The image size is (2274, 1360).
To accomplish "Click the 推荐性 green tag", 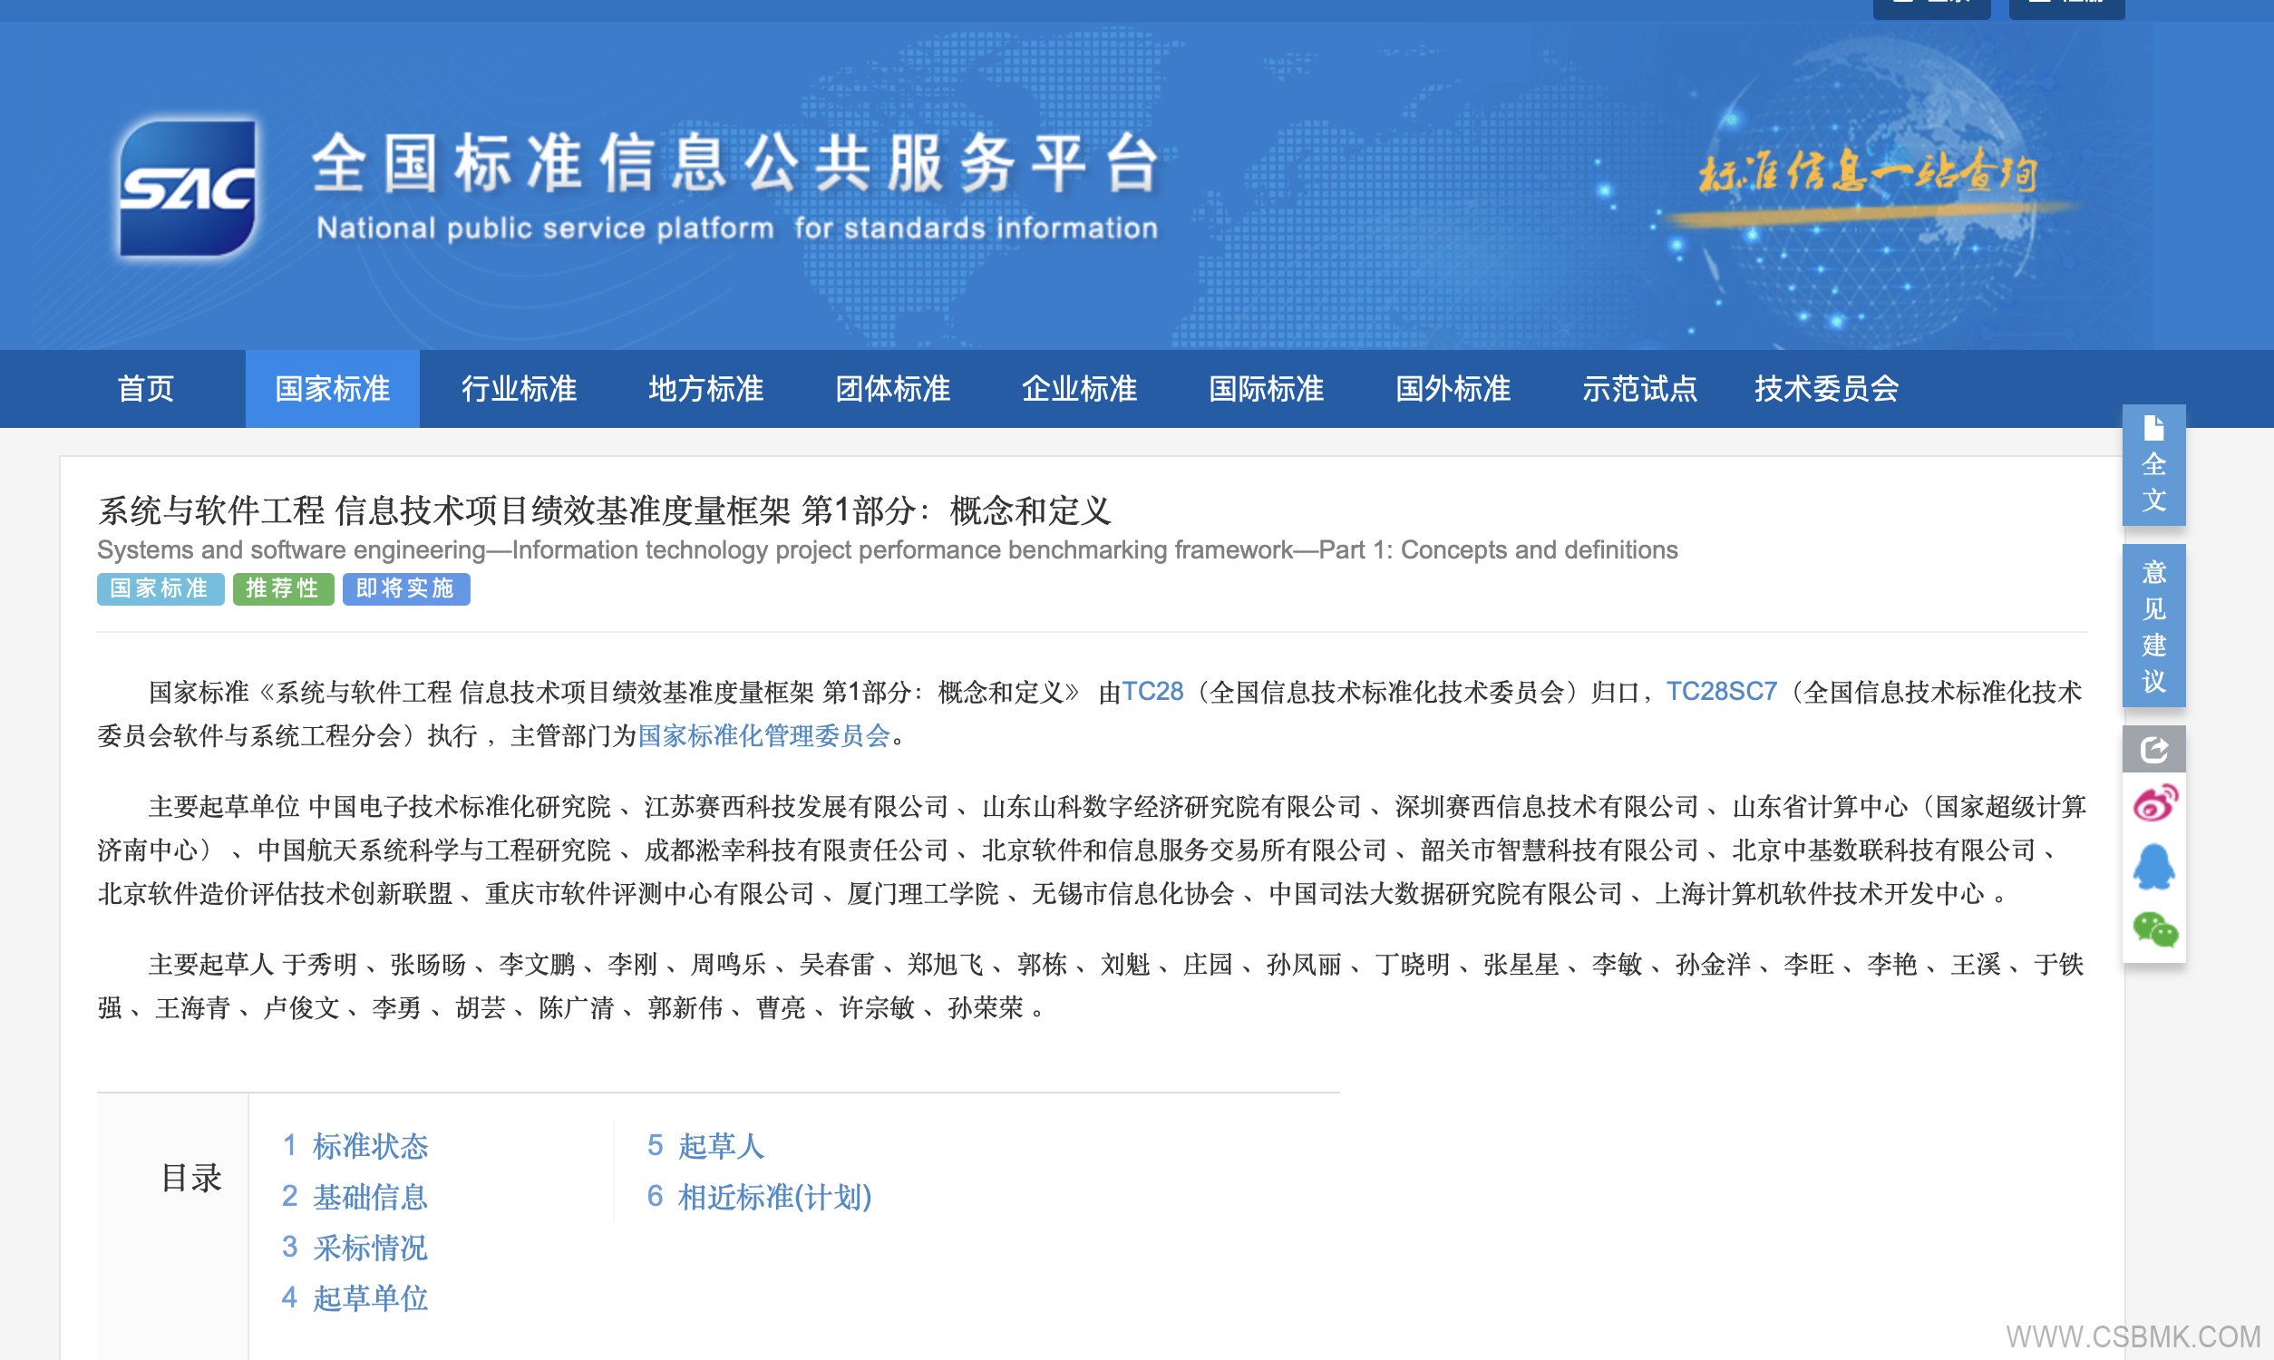I will (x=282, y=588).
